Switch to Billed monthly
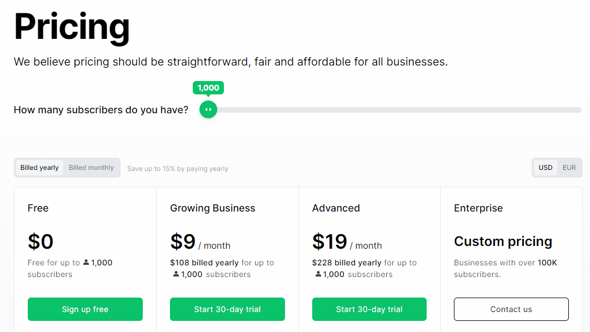Viewport: 590px width, 332px height. point(91,168)
